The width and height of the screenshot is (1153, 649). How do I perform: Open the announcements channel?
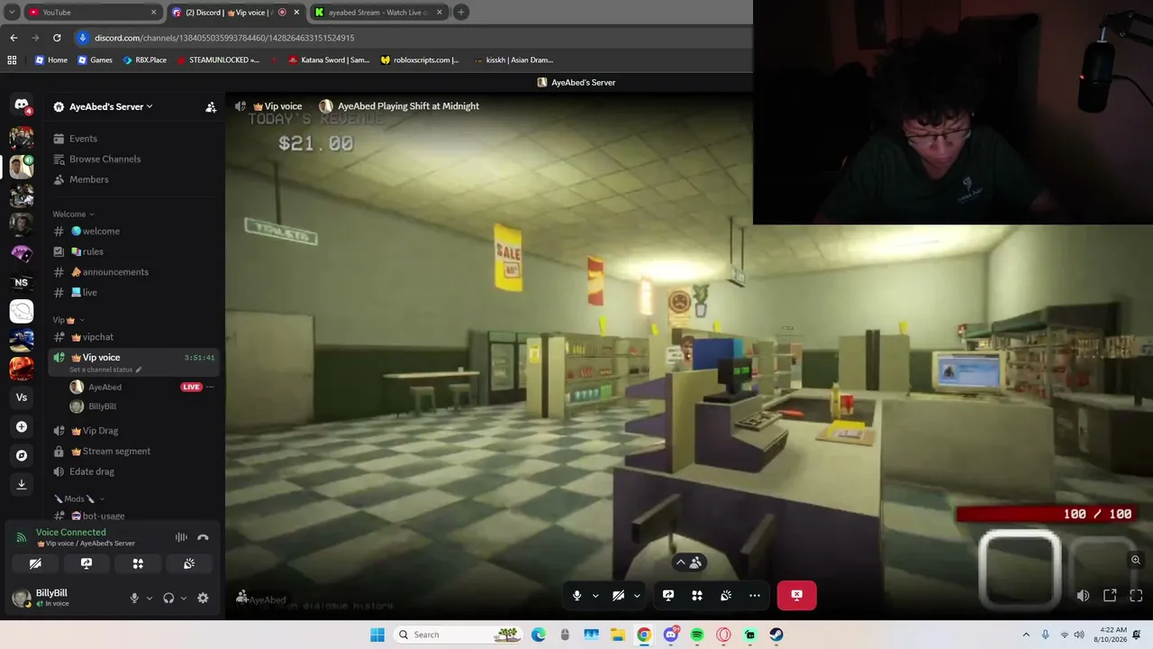point(133,272)
